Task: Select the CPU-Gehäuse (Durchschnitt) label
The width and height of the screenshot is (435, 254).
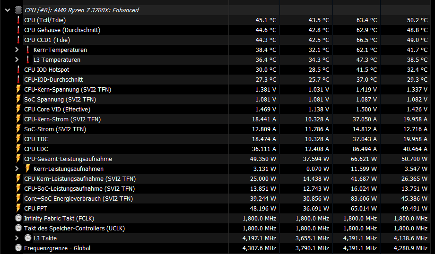Action: click(62, 30)
